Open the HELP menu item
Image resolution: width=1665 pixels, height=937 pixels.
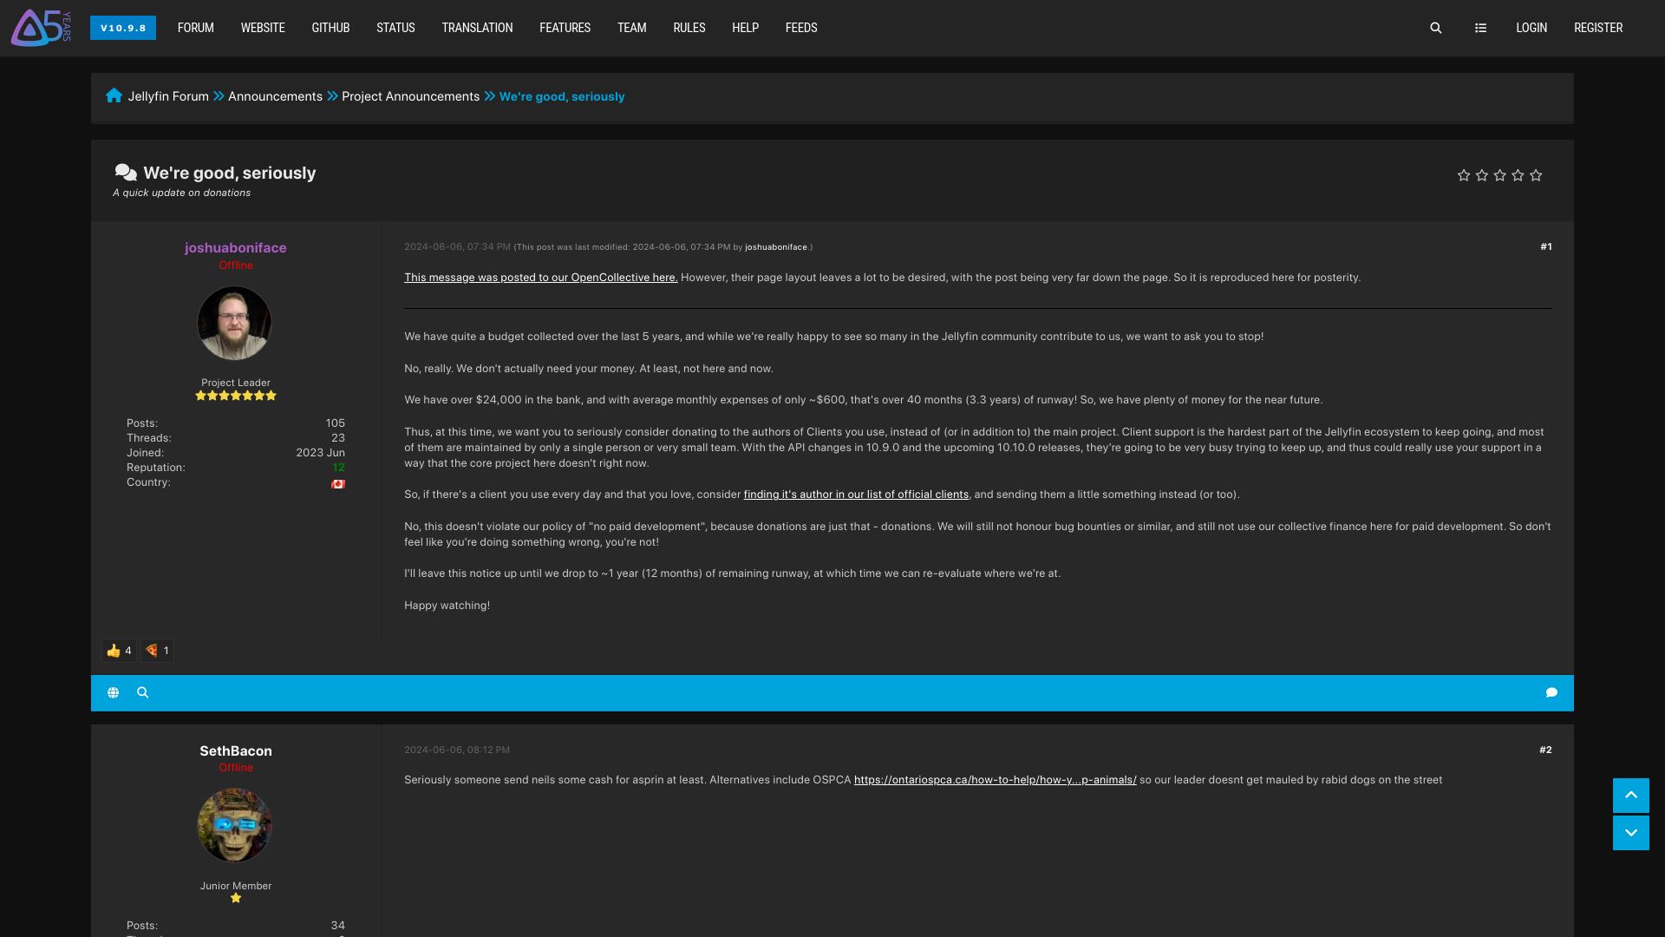tap(745, 28)
